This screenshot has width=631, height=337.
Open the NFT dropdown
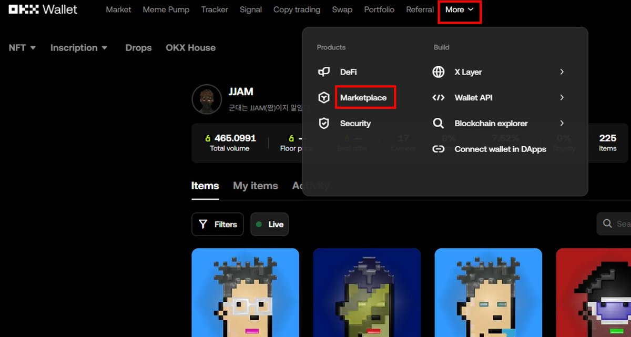pos(23,48)
